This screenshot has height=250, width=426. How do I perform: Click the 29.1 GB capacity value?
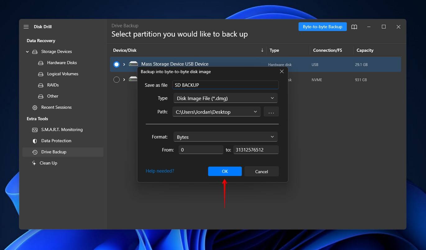pyautogui.click(x=362, y=65)
